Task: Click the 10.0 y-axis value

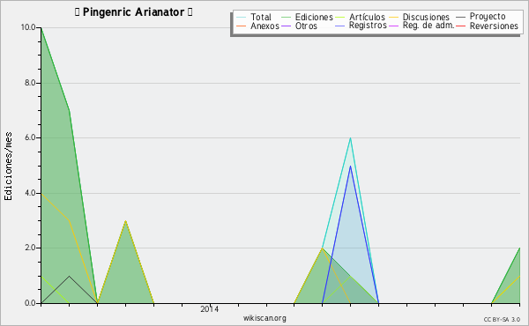Action: 28,27
